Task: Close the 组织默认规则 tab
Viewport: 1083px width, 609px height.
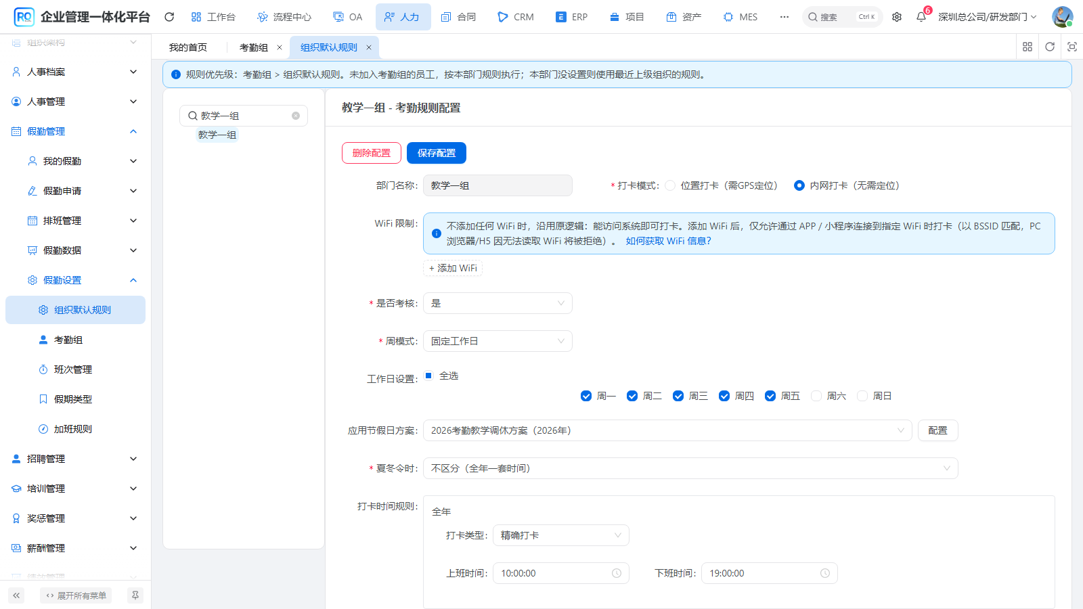Action: (x=369, y=47)
